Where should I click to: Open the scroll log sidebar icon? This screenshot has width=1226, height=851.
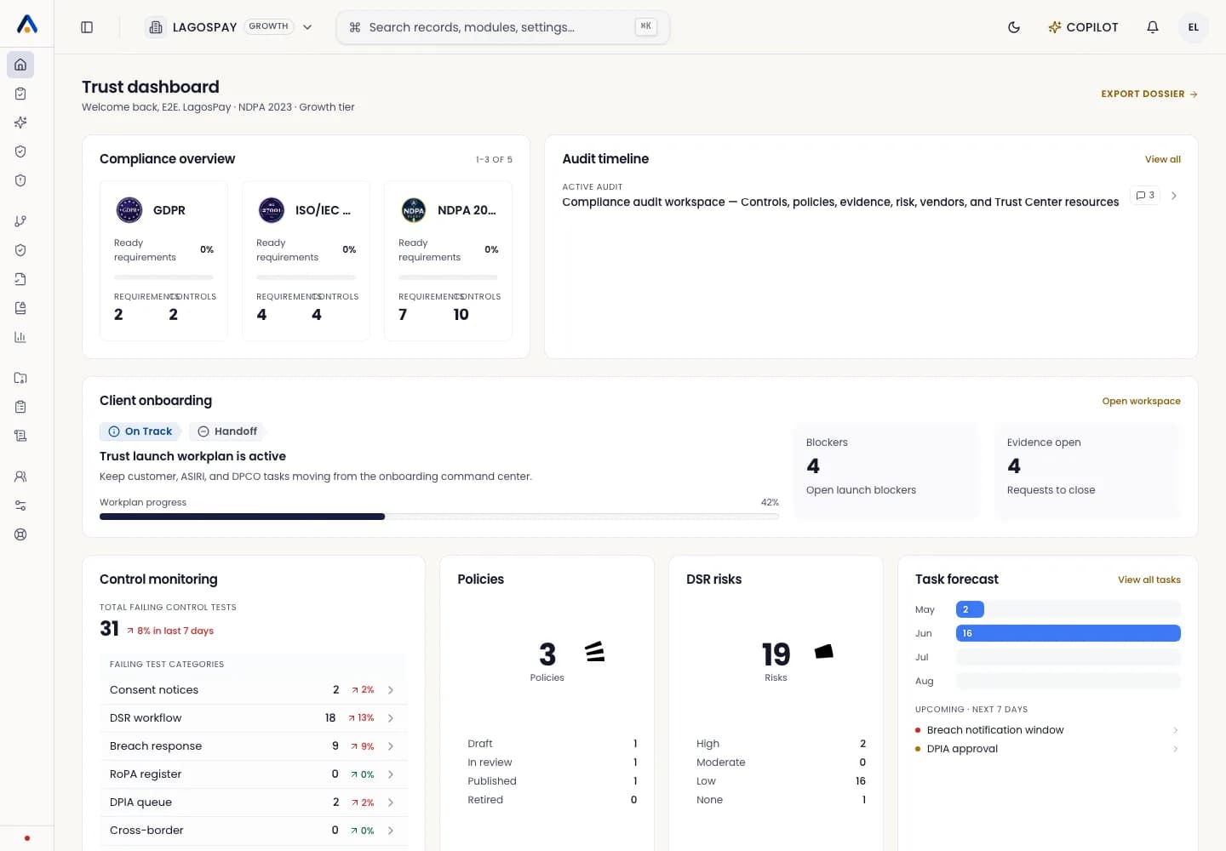pos(20,436)
